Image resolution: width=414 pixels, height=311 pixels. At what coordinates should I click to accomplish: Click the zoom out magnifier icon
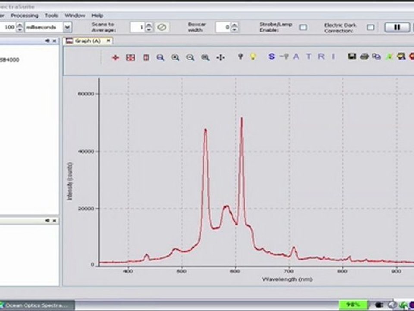click(x=190, y=57)
